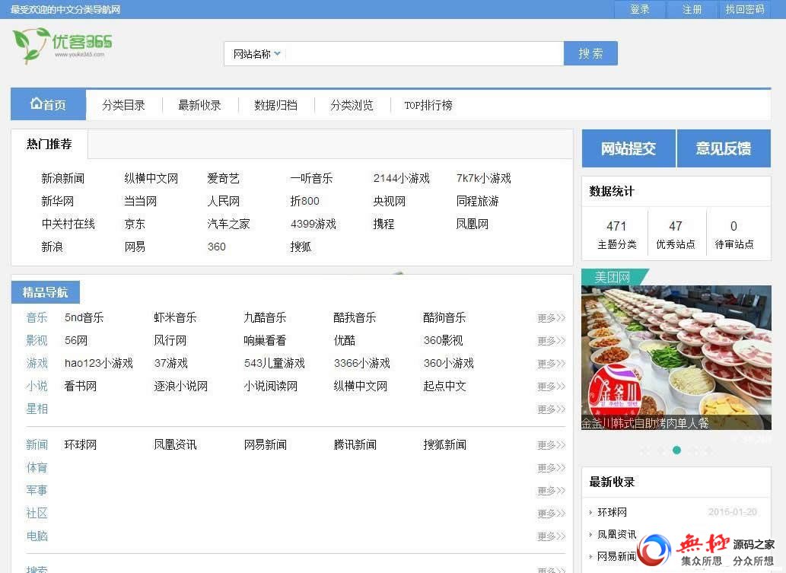
Task: Open the TOP排行榜 navigation item
Action: tap(428, 105)
